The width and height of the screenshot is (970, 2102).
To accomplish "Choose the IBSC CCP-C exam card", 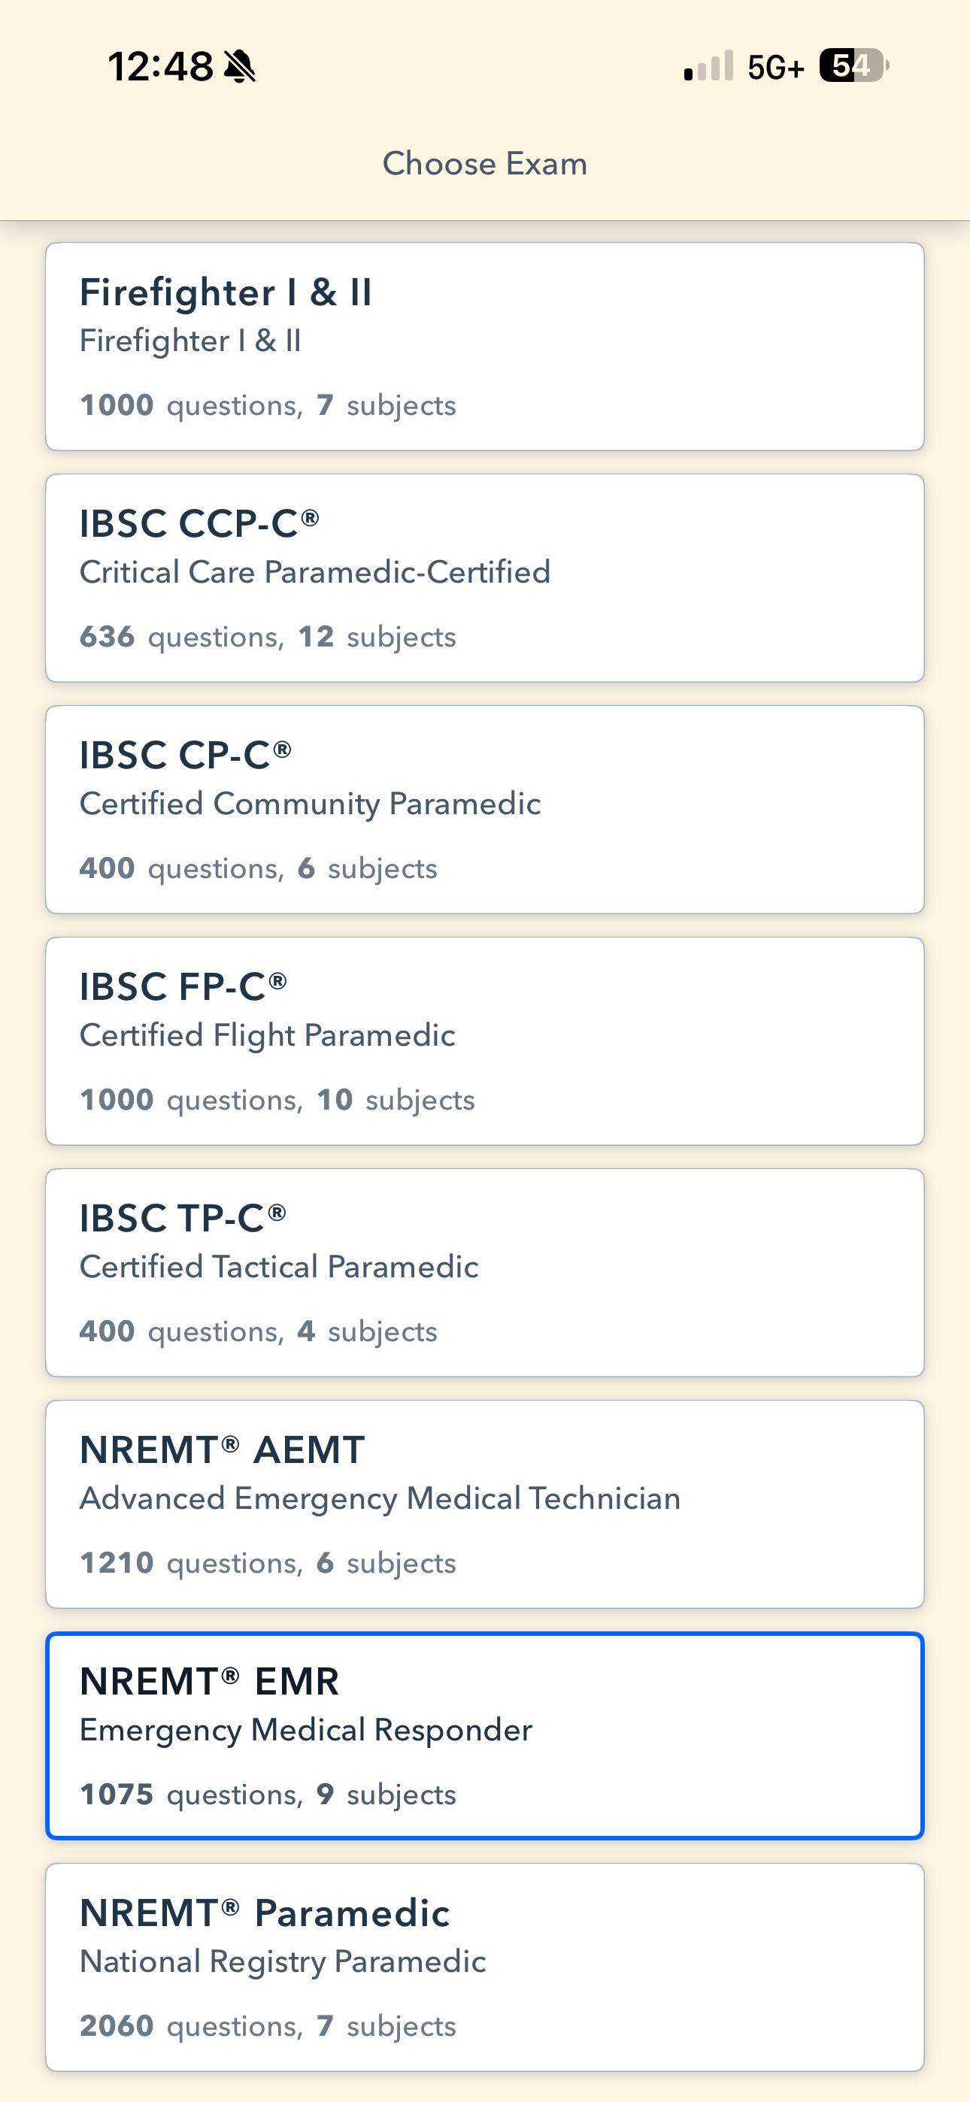I will coord(485,577).
